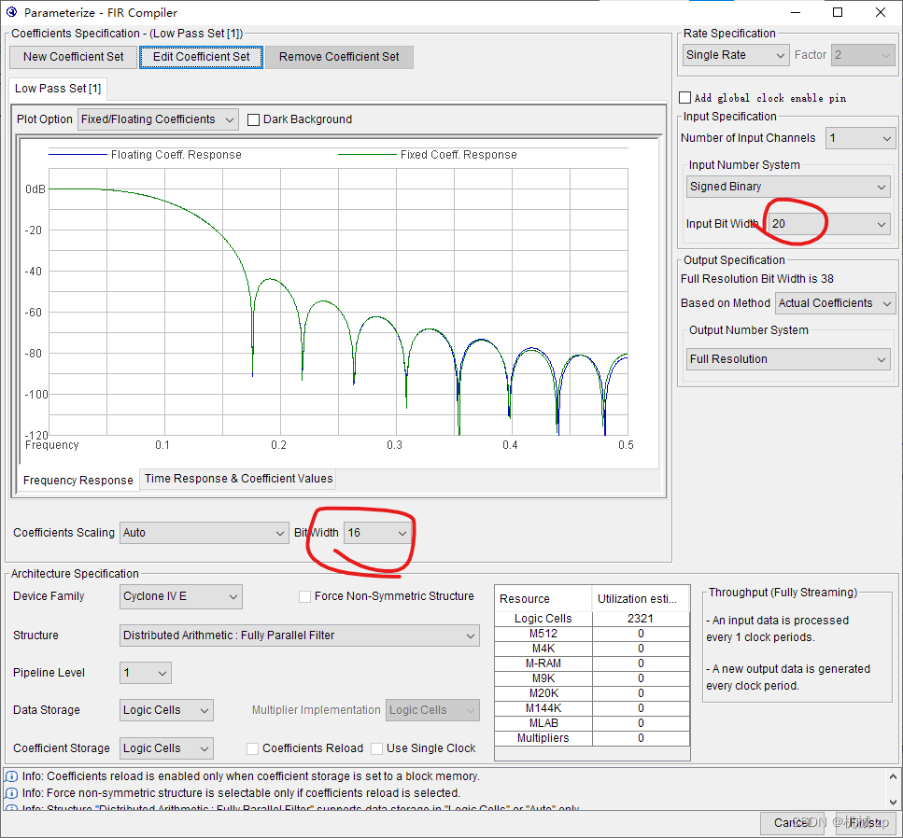Click the New Coefficient Set button
Viewport: 903px width, 838px height.
pyautogui.click(x=72, y=56)
